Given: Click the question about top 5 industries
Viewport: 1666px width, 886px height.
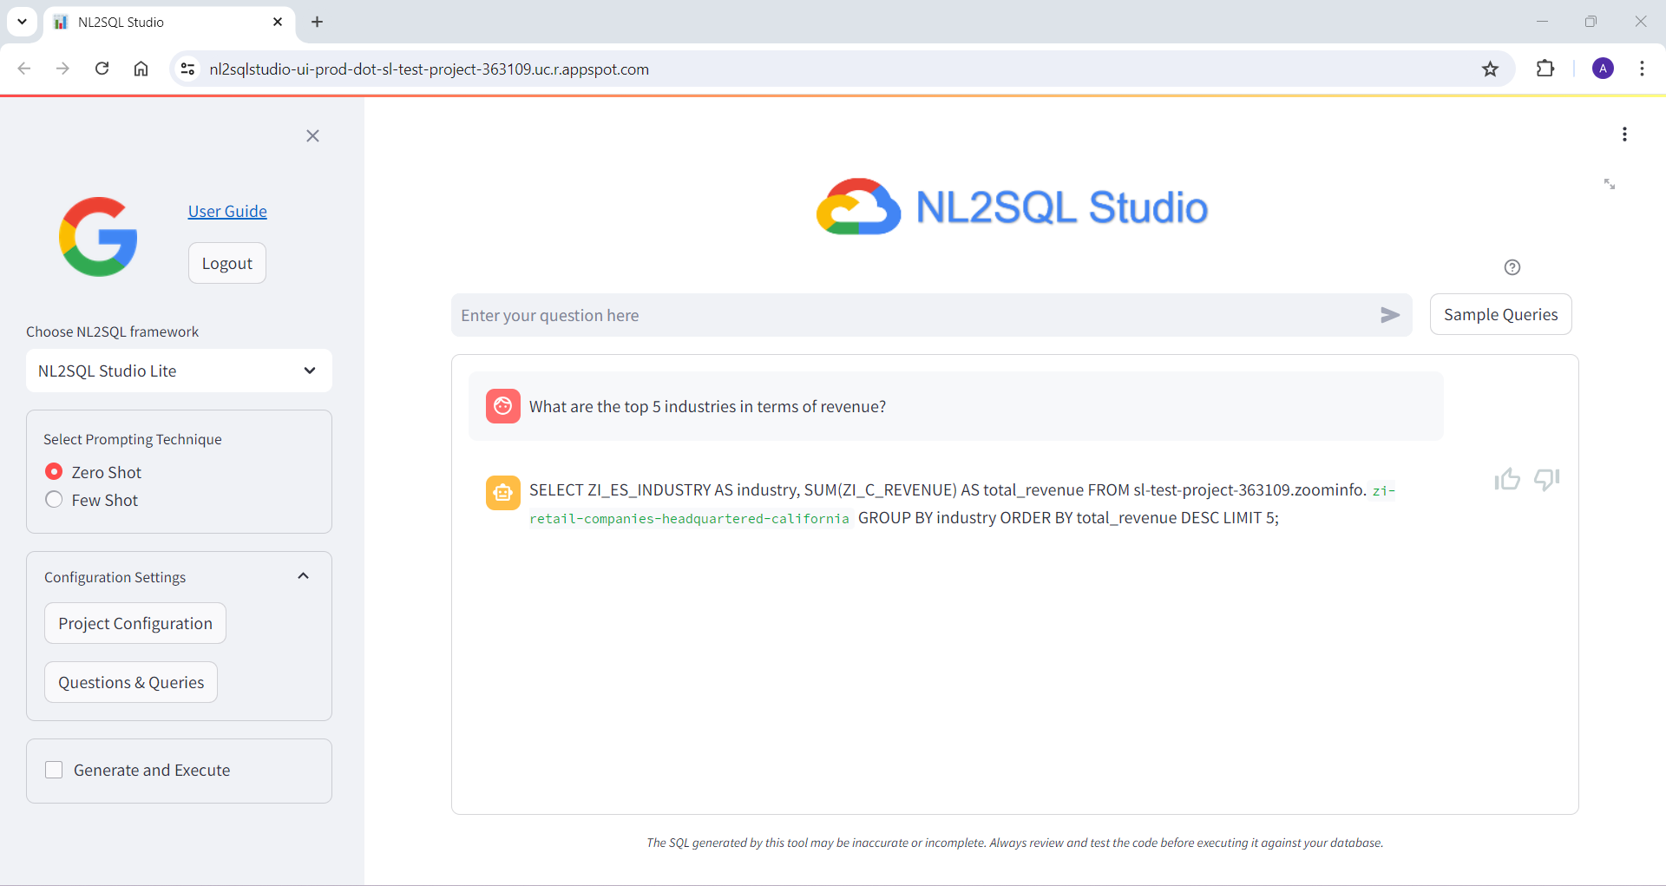Looking at the screenshot, I should pos(707,406).
